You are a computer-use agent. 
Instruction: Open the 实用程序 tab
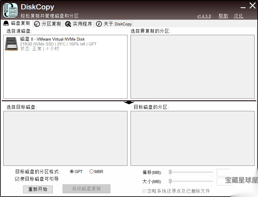[79, 24]
